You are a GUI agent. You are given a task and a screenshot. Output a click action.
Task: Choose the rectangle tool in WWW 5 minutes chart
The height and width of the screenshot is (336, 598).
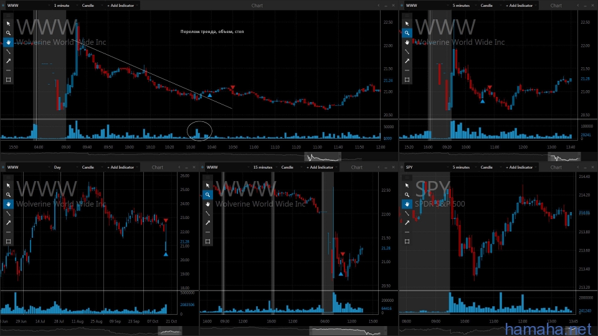click(407, 80)
